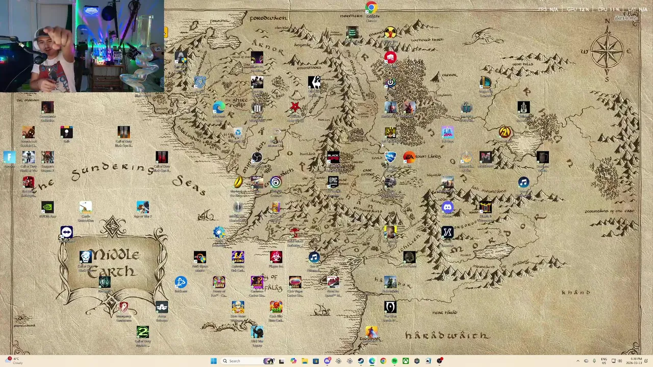Open Spotify from the taskbar
This screenshot has width=653, height=367.
(394, 361)
